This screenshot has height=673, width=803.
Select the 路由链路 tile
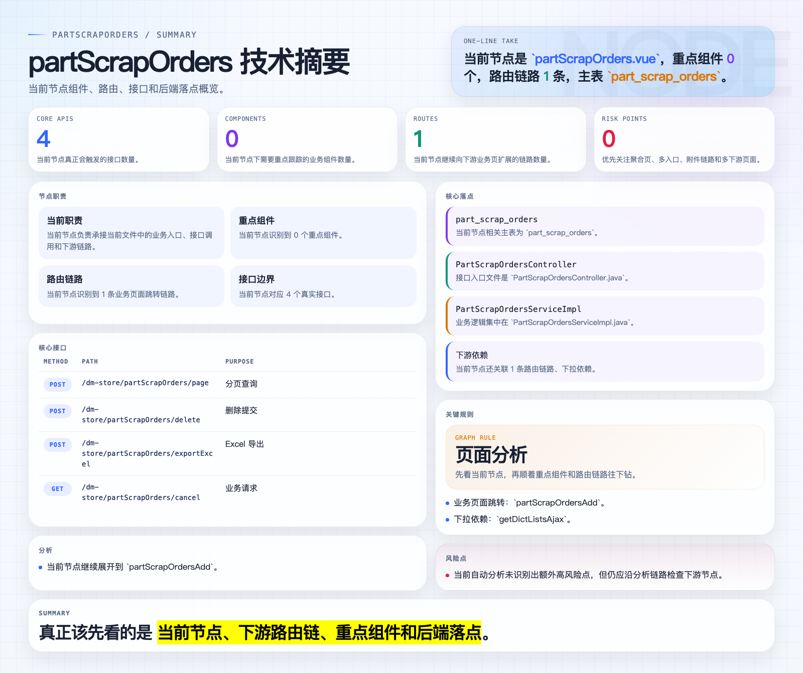[131, 286]
